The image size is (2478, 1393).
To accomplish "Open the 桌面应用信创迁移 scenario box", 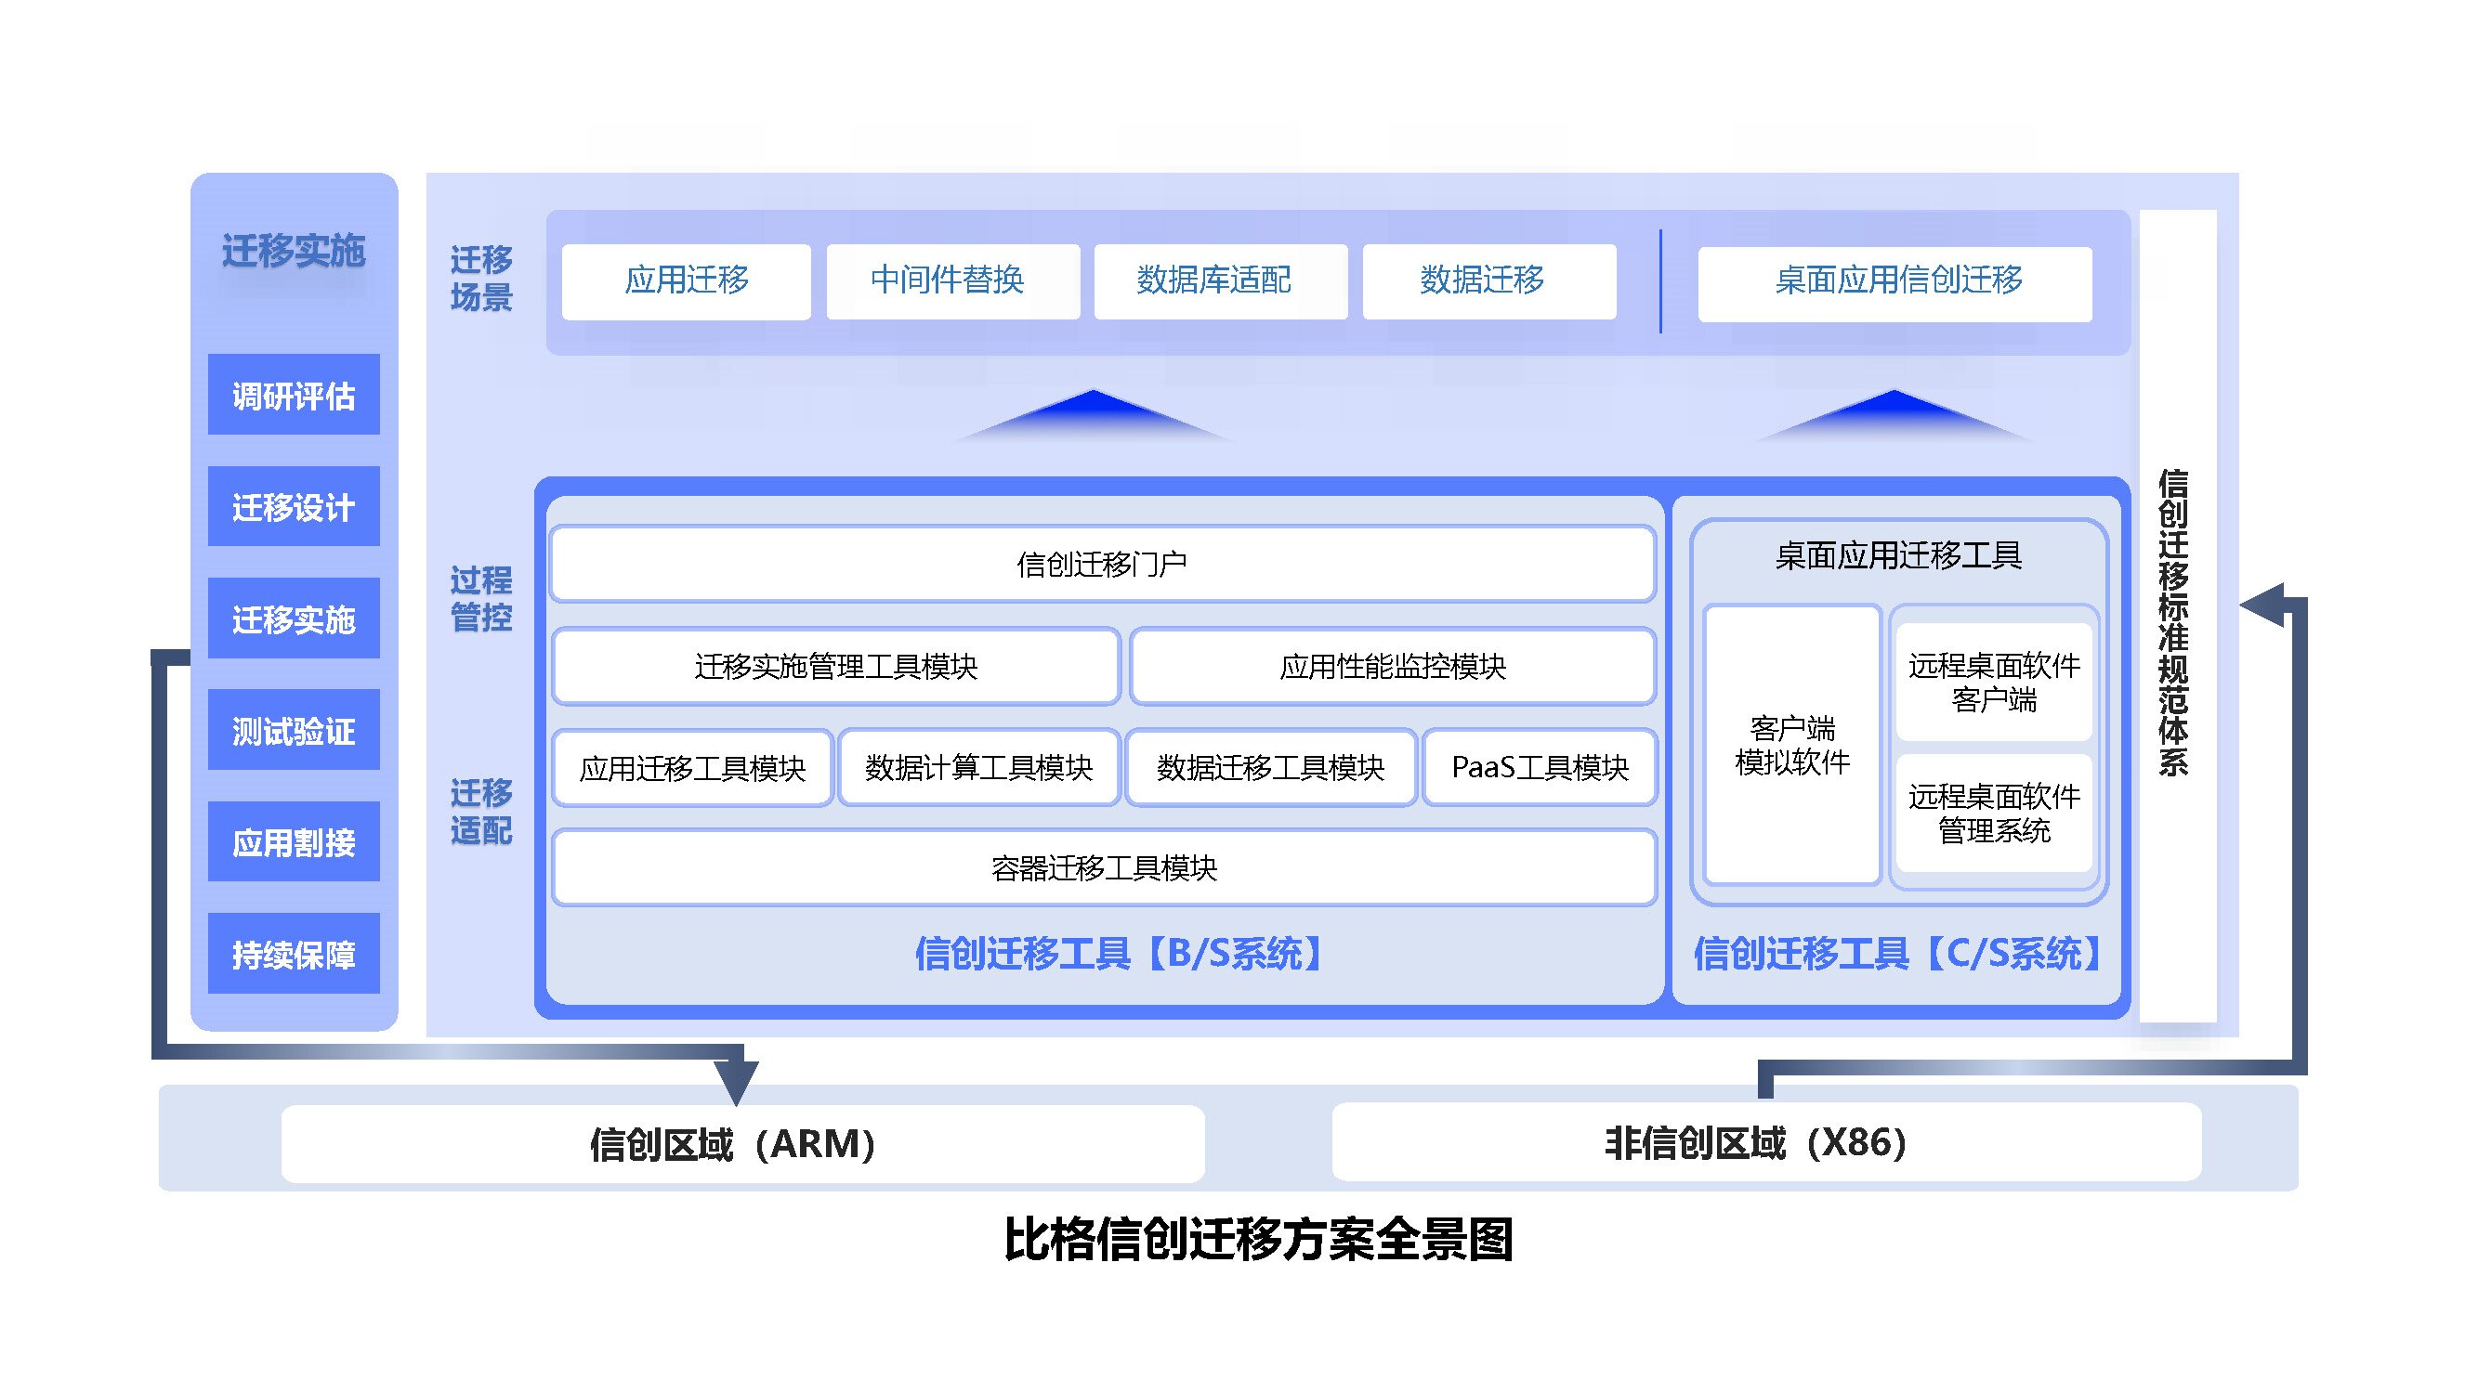I will tap(1895, 283).
